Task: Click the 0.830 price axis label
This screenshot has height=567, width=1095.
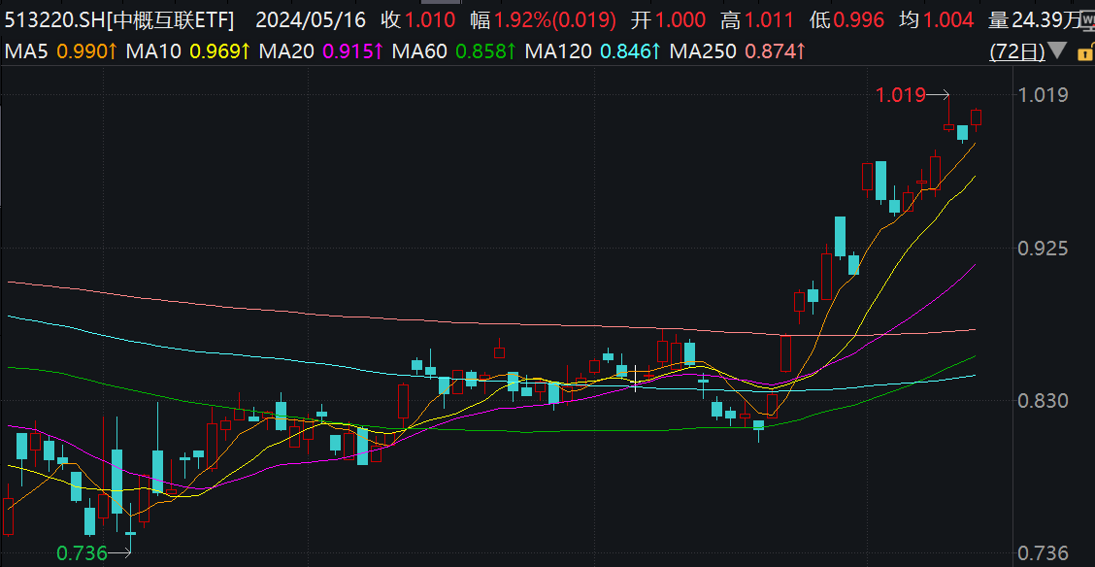Action: click(x=1043, y=401)
